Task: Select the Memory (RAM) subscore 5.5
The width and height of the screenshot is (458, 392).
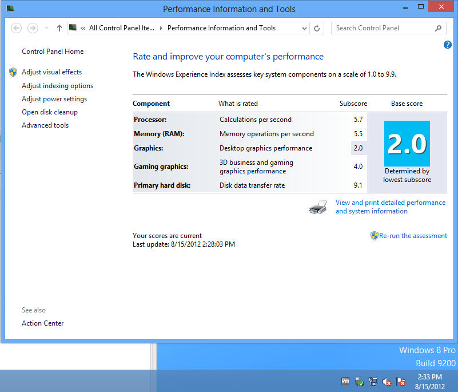Action: (x=359, y=134)
